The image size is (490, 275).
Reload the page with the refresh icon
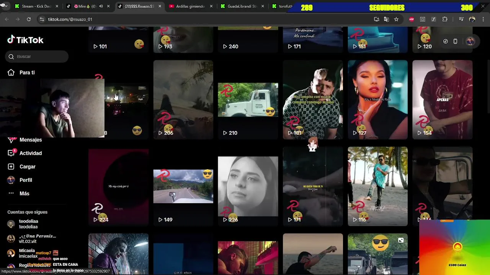[x=29, y=19]
